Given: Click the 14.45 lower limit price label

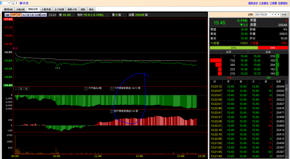Looking at the screenshot, I should (8, 85).
